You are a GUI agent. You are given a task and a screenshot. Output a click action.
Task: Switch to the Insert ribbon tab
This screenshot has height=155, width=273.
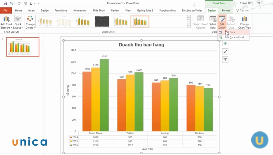[x=32, y=11]
